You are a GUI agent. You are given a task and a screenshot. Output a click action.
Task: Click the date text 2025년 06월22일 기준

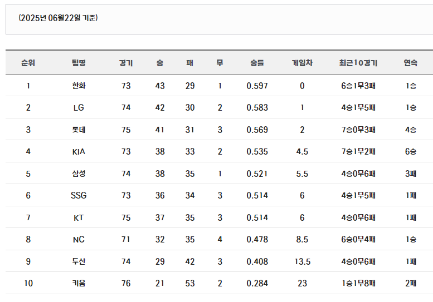click(x=58, y=18)
